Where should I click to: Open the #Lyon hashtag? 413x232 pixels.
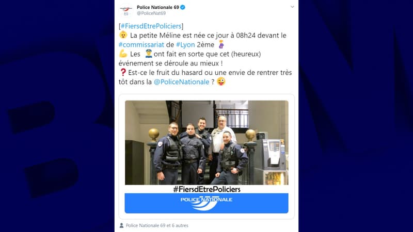pyautogui.click(x=185, y=45)
